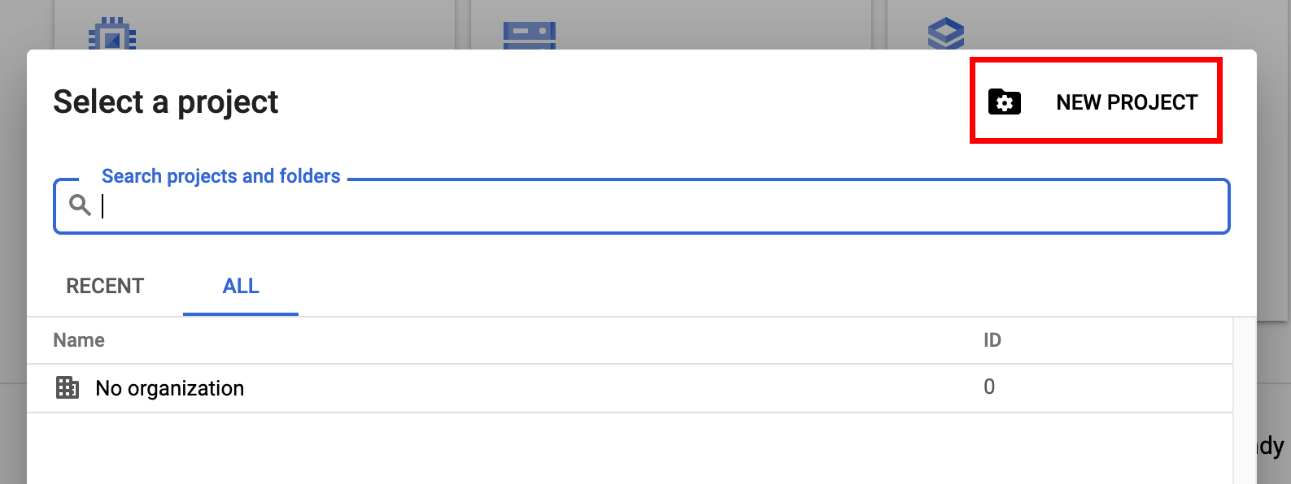Screen dimensions: 1291x484
Task: Click the ID column header
Action: click(992, 340)
